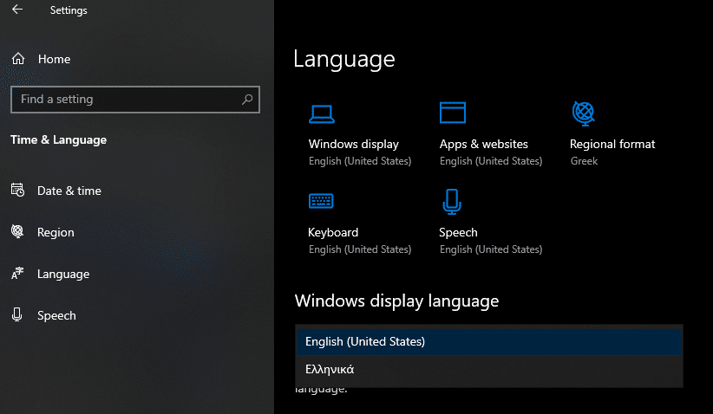Click the Speech tile microphone icon

(x=452, y=202)
